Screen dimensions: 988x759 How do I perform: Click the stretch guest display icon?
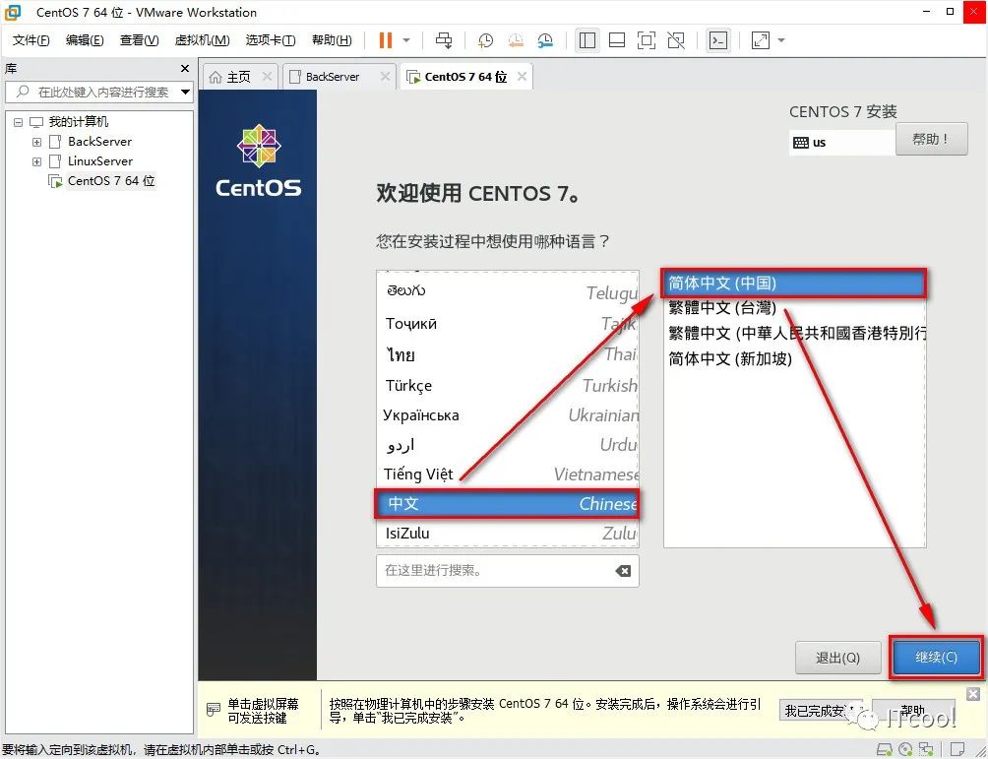pyautogui.click(x=761, y=40)
